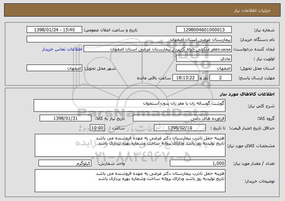Select the شماره نیاز field 1298004601000013
Image resolution: width=285 pixels, height=201 pixels.
[204, 30]
